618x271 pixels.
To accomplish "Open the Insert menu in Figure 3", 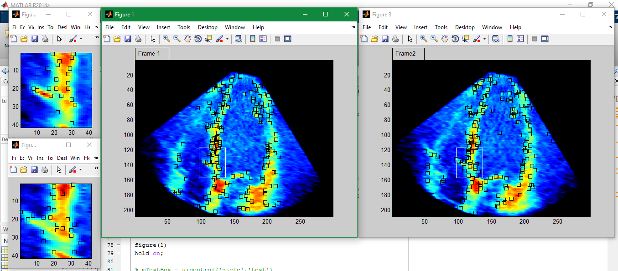I will click(x=421, y=27).
